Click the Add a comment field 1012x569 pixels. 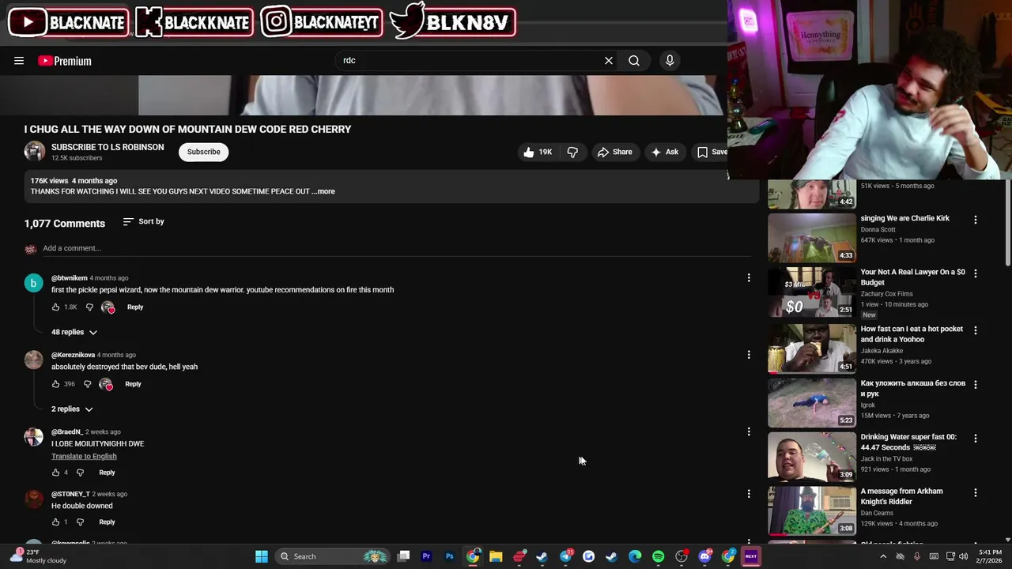click(x=395, y=248)
